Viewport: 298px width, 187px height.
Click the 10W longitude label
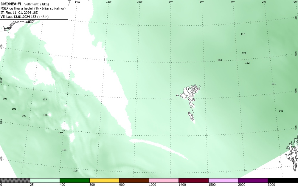(x=140, y=2)
